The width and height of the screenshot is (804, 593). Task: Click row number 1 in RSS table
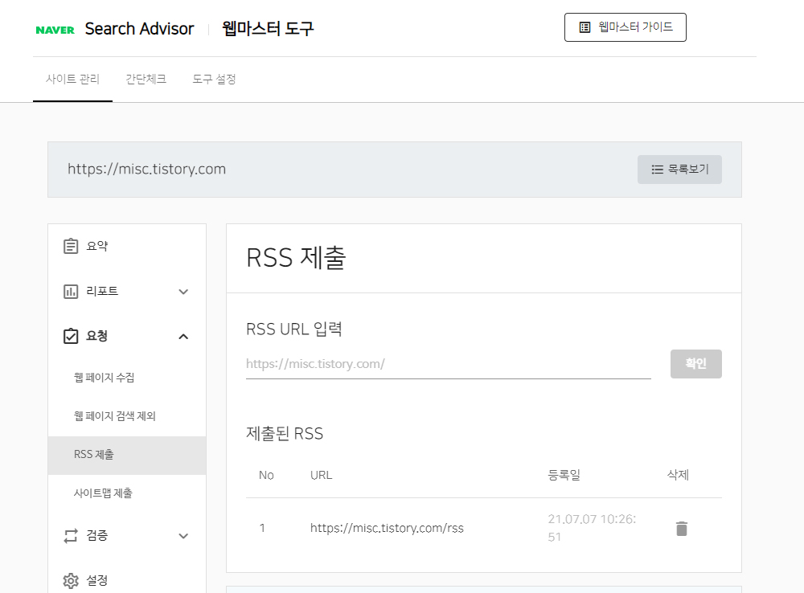(x=262, y=528)
